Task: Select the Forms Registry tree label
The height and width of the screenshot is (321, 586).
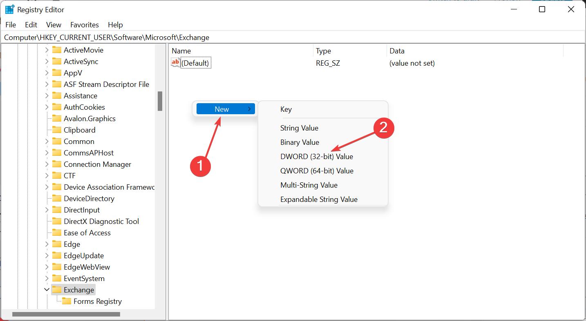Action: tap(98, 301)
